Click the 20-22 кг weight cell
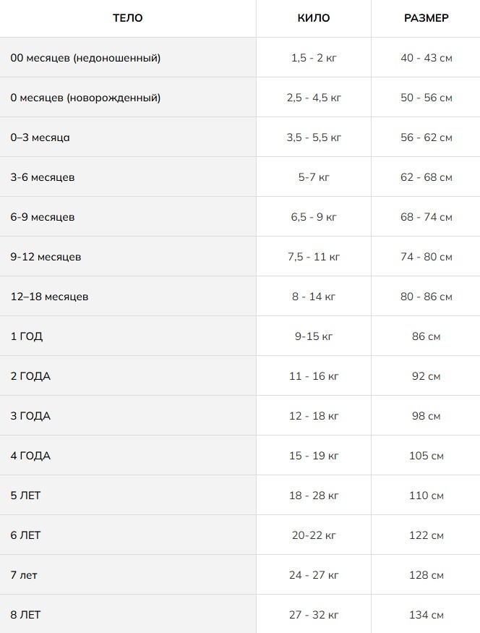 (314, 535)
